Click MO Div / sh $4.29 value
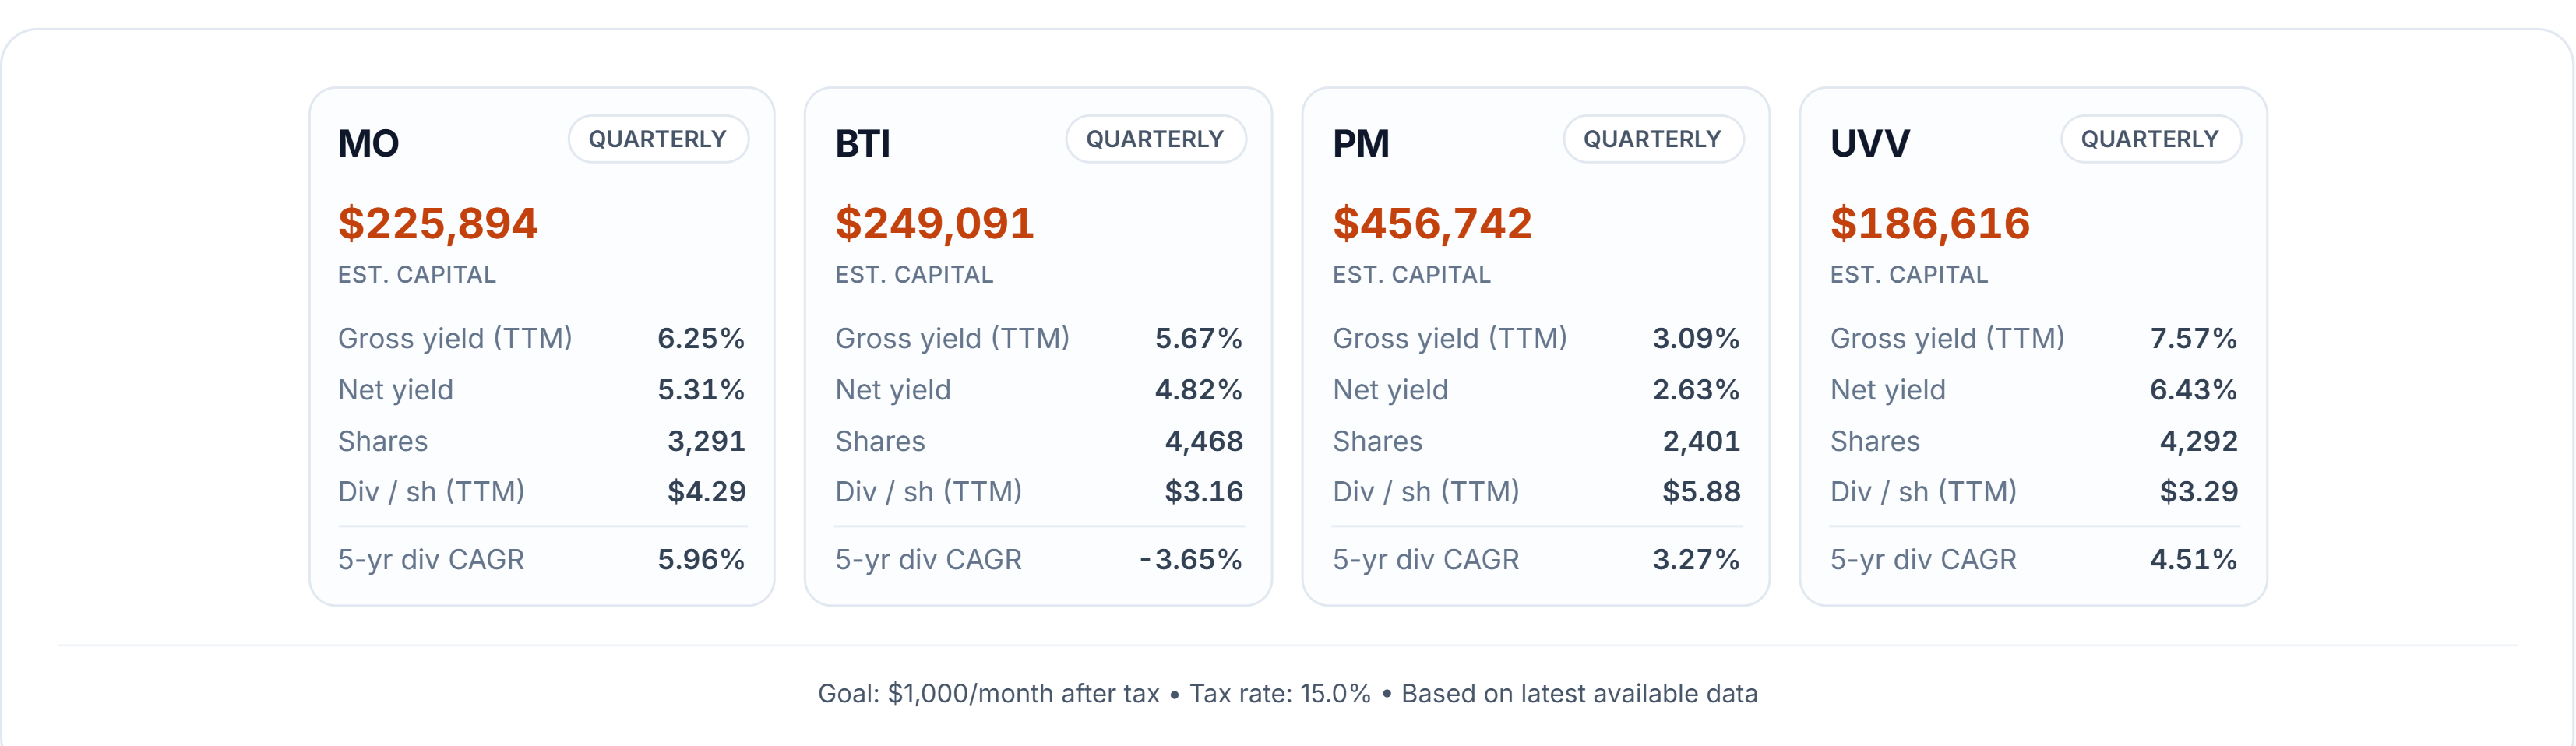The width and height of the screenshot is (2576, 746). click(706, 491)
